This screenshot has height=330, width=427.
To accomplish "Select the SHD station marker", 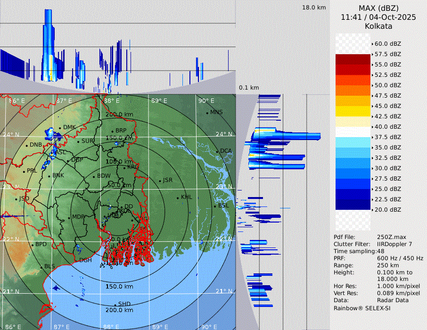I will (115, 304).
